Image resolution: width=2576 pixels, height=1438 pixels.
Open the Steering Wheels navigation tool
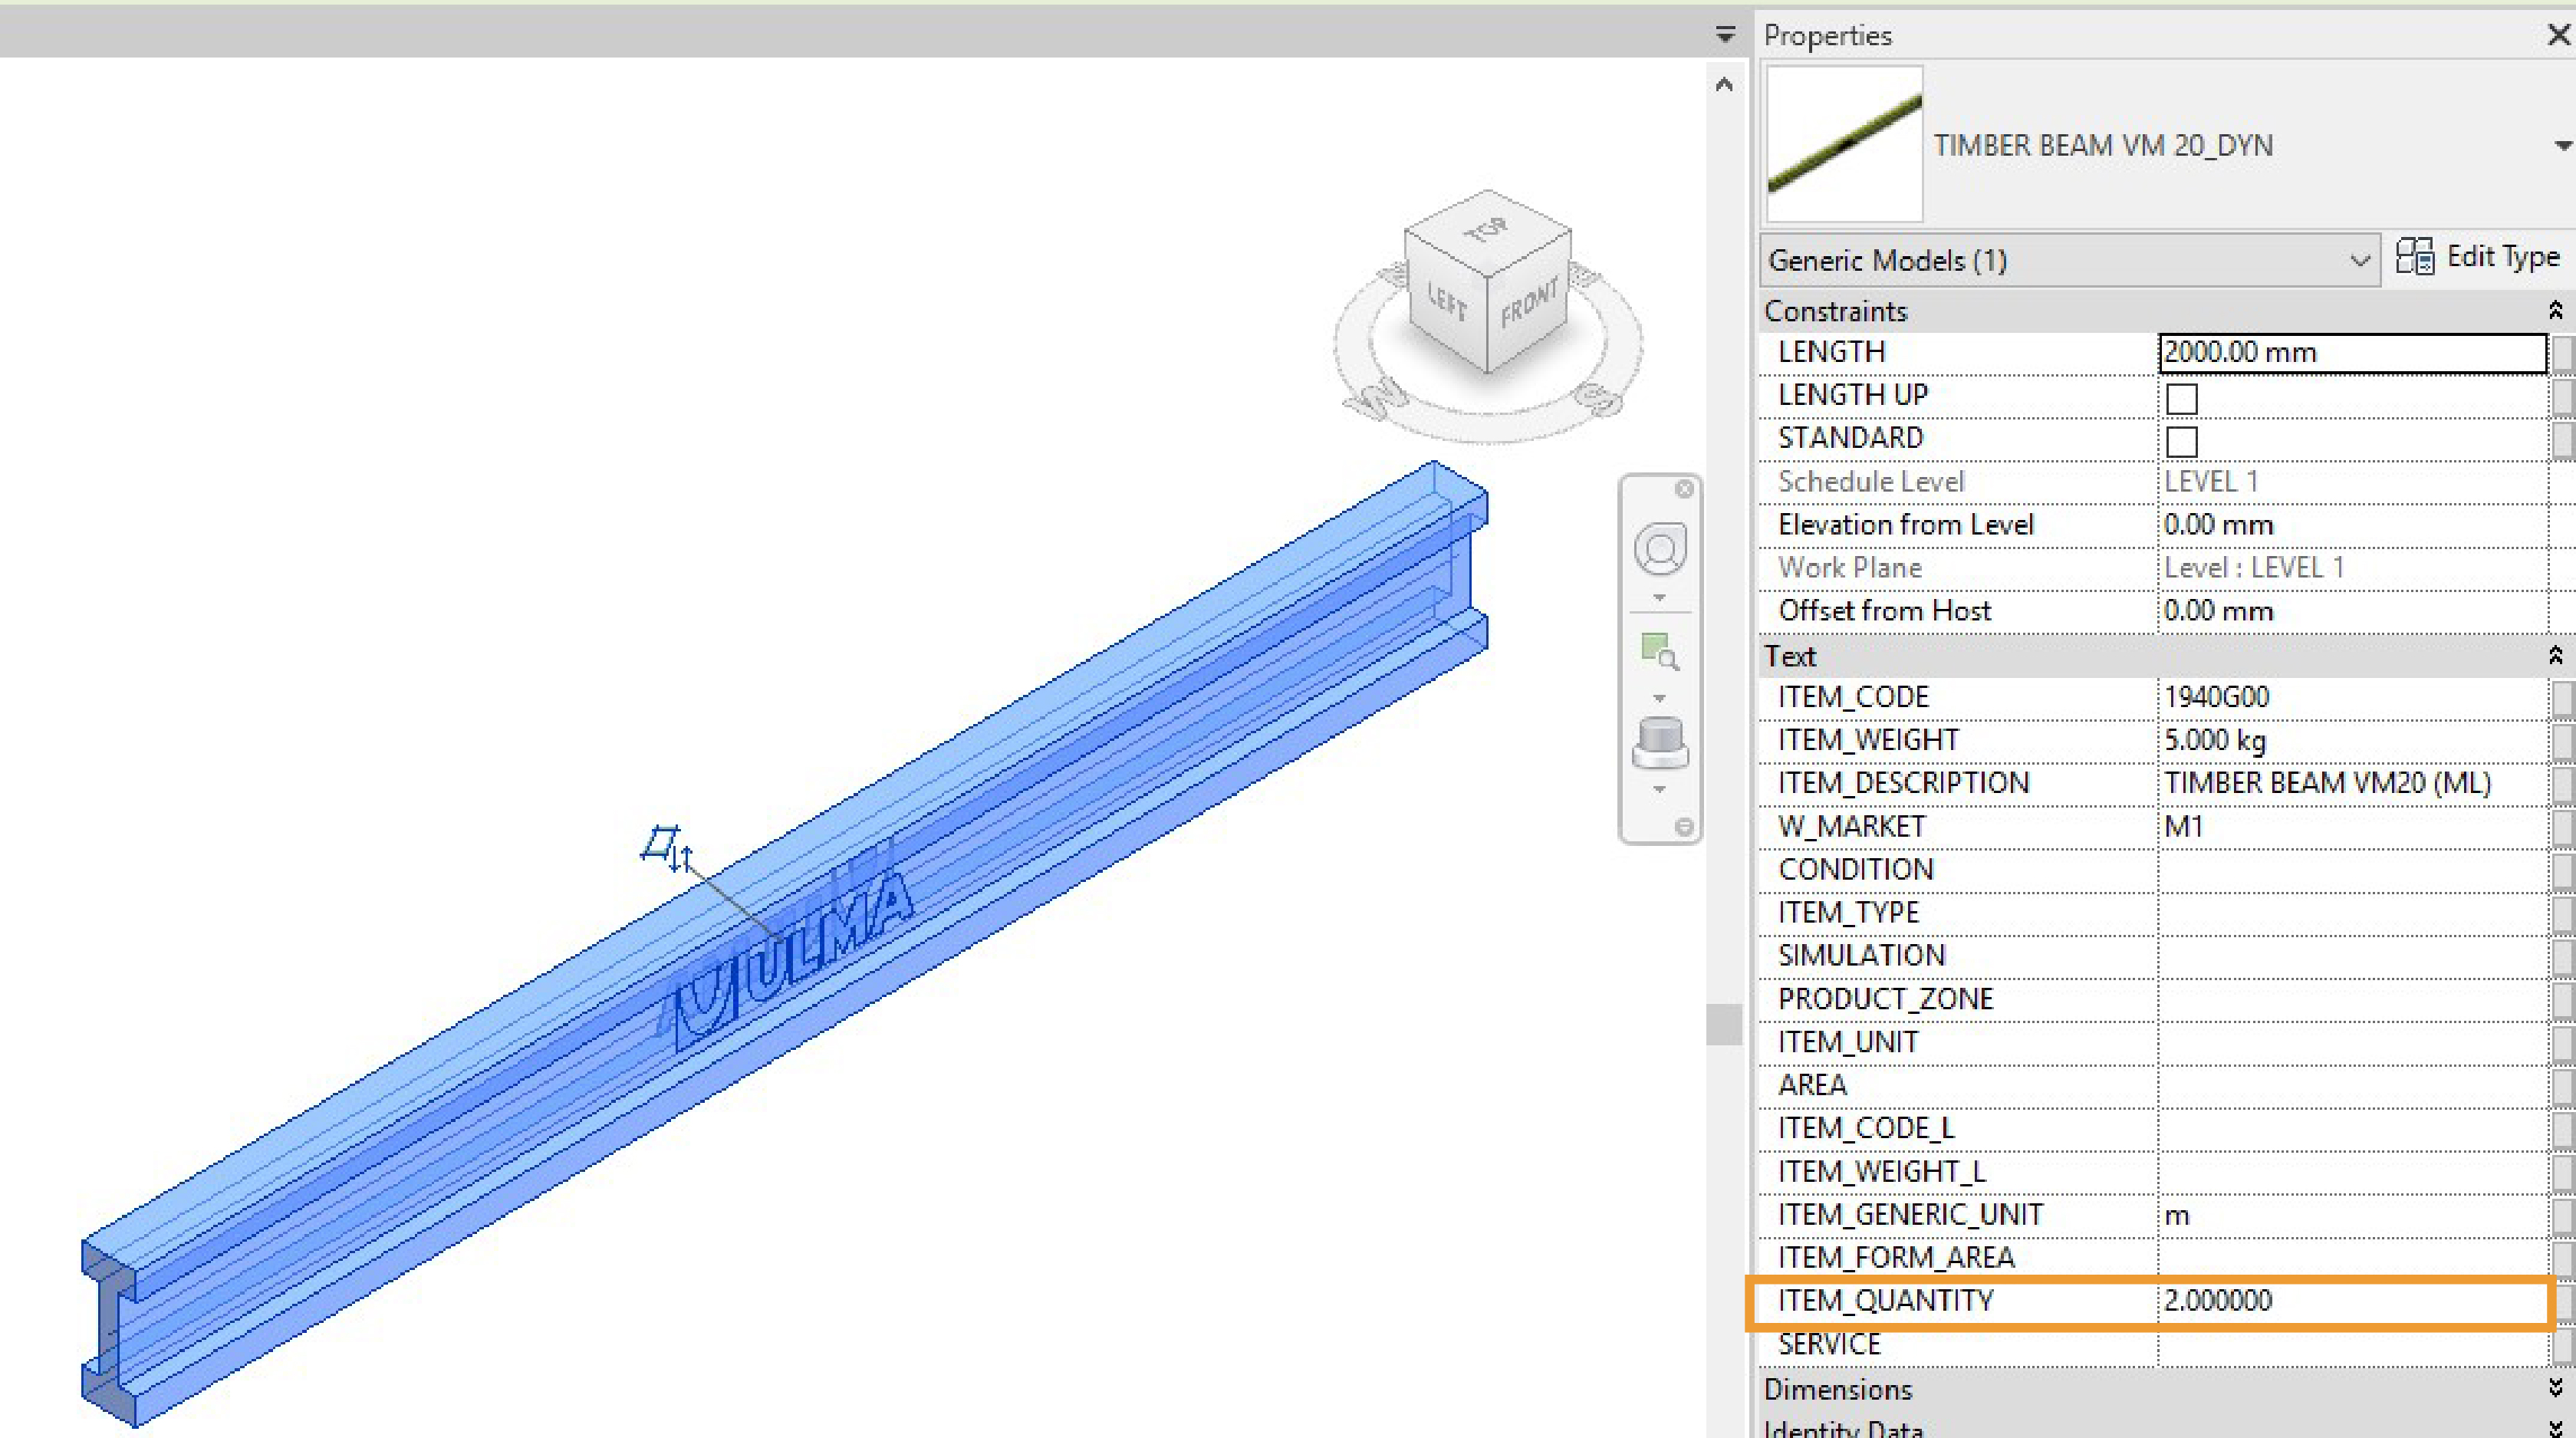tap(1660, 549)
